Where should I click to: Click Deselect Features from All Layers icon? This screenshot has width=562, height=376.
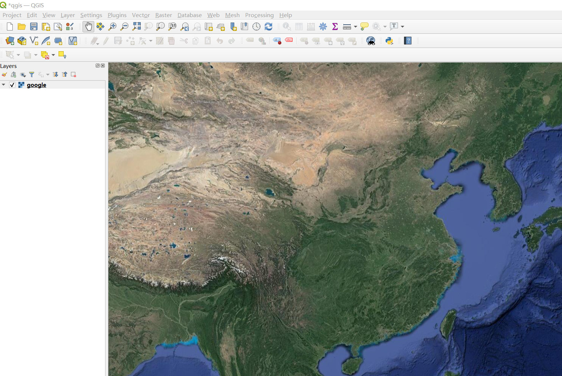coord(45,55)
